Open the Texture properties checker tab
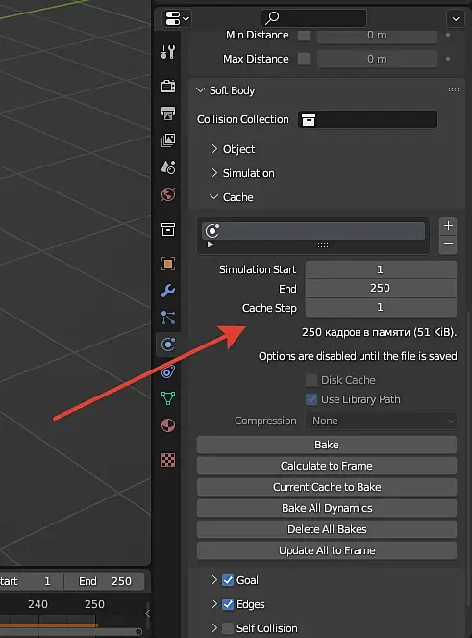Image resolution: width=472 pixels, height=638 pixels. (168, 460)
